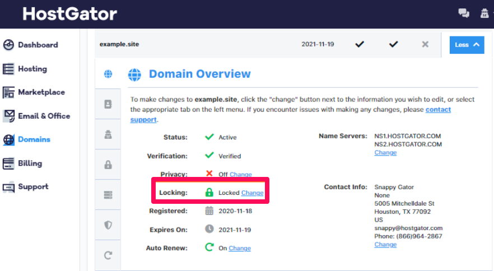This screenshot has height=271, width=494.
Task: Open the name servers tab icon
Action: pyautogui.click(x=108, y=195)
